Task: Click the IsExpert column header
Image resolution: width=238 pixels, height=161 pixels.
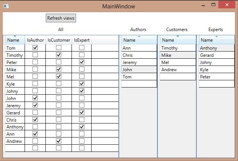Action: coord(81,40)
